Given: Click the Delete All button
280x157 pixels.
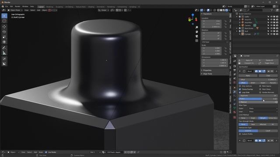Looking at the screenshot, I should pos(269,60).
